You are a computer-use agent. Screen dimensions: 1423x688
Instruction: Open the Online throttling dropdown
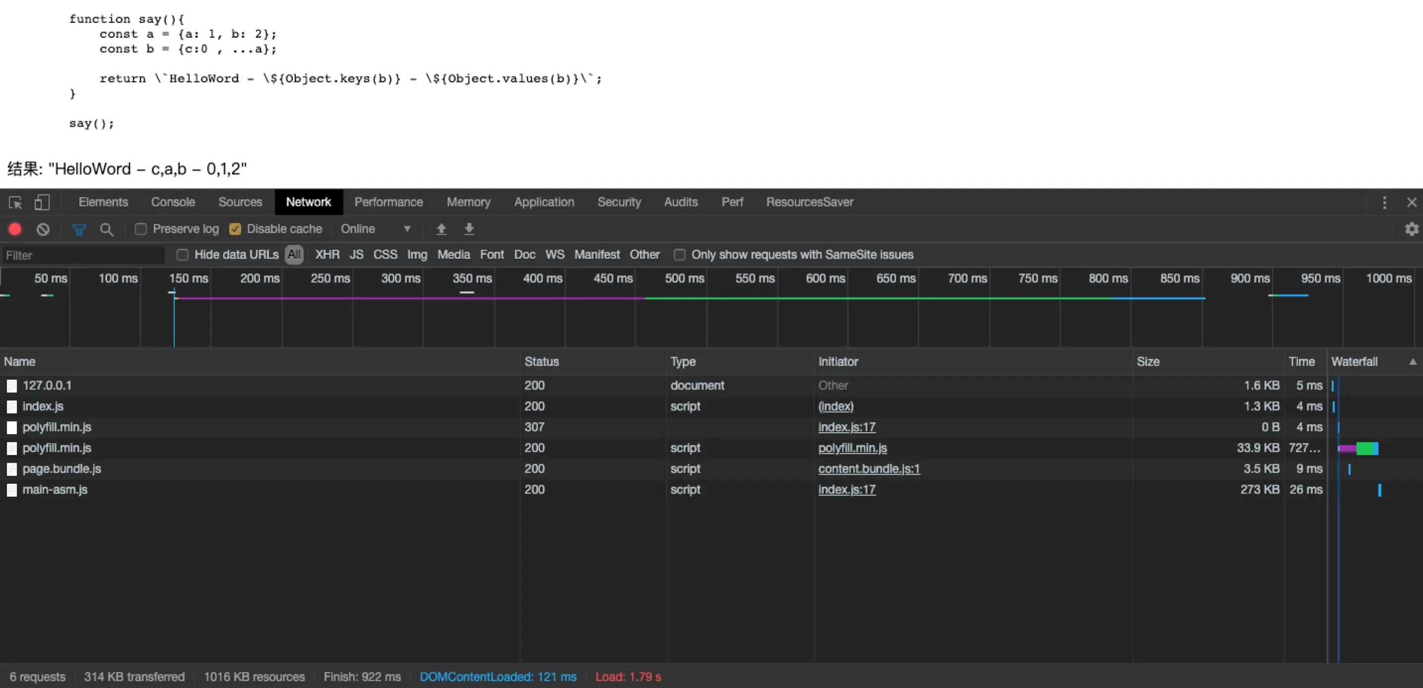(376, 229)
